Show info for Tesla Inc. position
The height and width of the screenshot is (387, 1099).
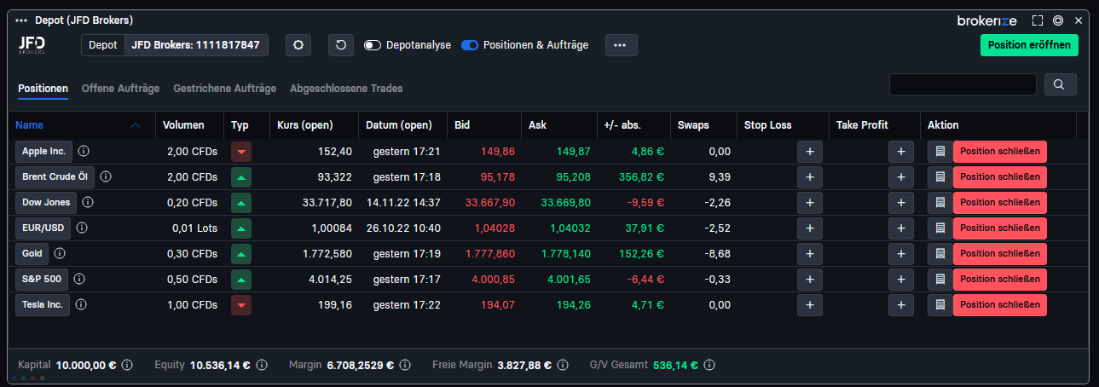pos(82,304)
